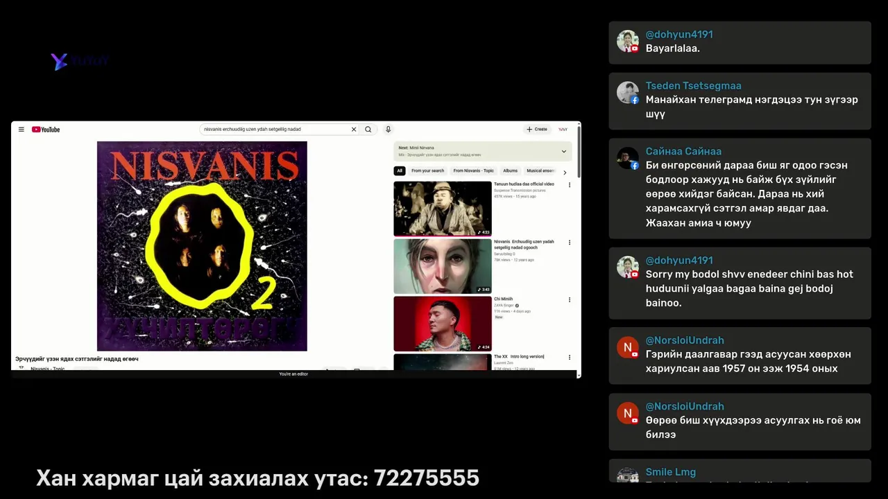Click Tseden Tsetsegmaa profile avatar

click(x=628, y=93)
